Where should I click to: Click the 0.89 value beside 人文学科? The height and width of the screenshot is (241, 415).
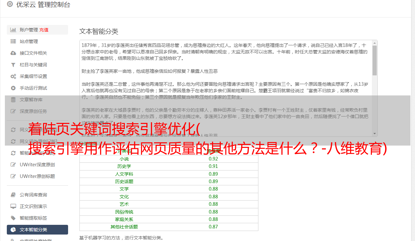point(213,174)
